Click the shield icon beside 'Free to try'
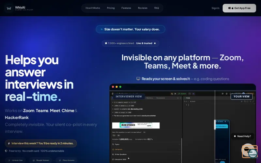This screenshot has height=163, width=261. pyautogui.click(x=6, y=151)
